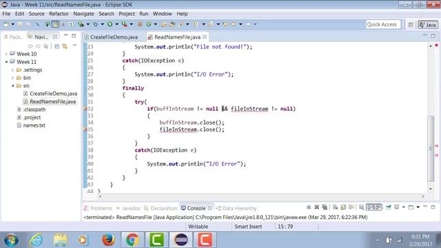The height and width of the screenshot is (248, 441).
Task: Click the New file toolbar icon
Action: point(6,25)
